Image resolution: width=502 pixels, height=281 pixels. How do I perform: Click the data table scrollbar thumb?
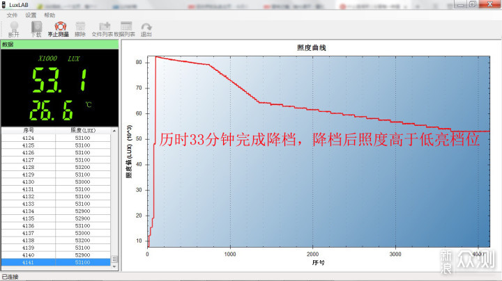coord(114,259)
